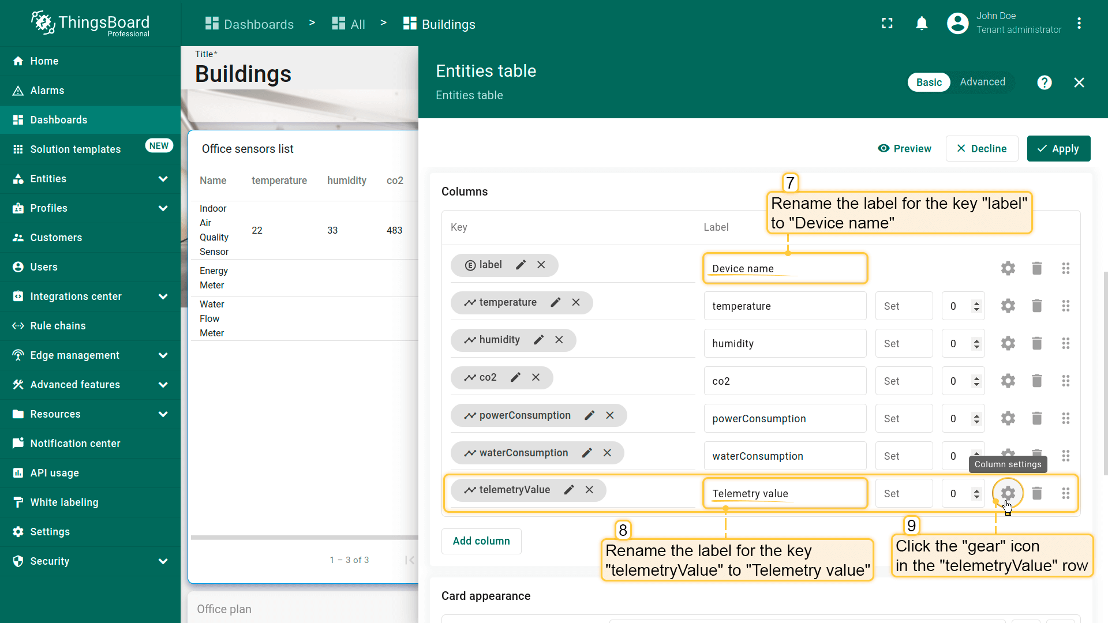Open Rule chains from sidebar

click(x=58, y=326)
